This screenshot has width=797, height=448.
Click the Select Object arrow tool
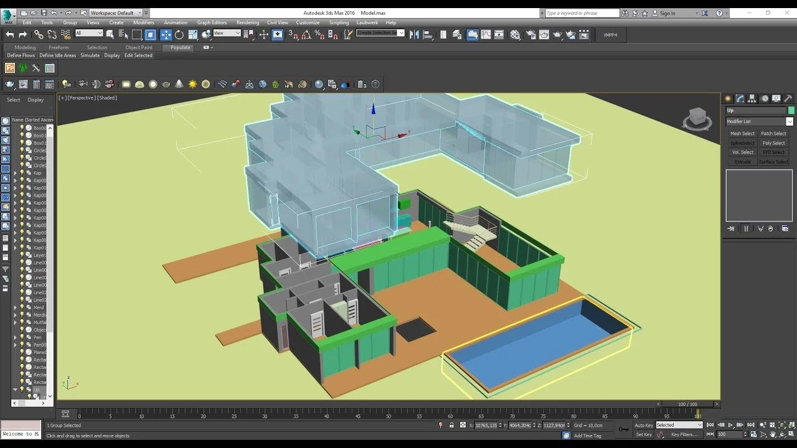point(111,34)
